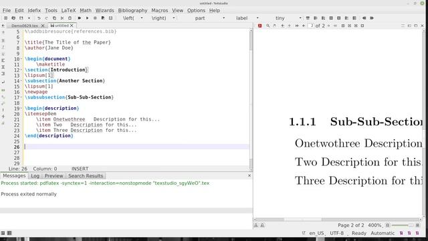
Task: Adjust the PDF zoom slider
Action: pos(403,225)
